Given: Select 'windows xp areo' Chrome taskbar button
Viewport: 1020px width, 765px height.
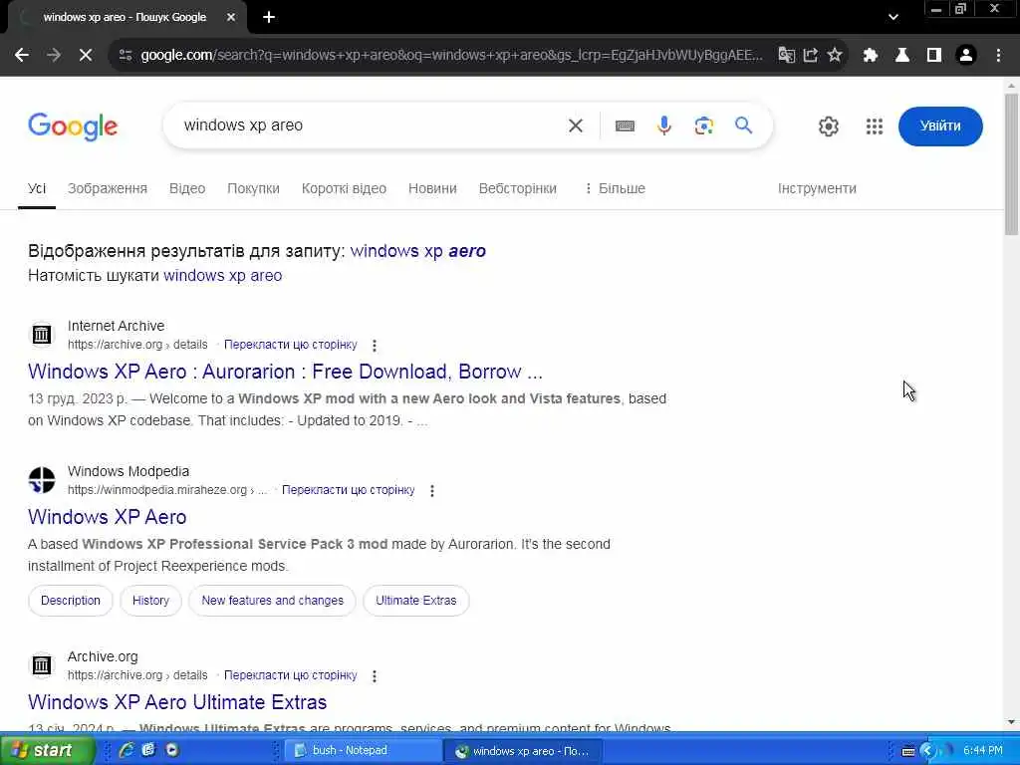Looking at the screenshot, I should (524, 751).
